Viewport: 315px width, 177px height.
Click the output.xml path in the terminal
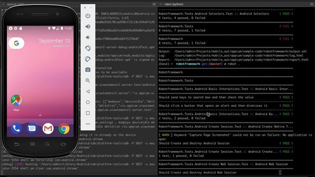(240, 51)
